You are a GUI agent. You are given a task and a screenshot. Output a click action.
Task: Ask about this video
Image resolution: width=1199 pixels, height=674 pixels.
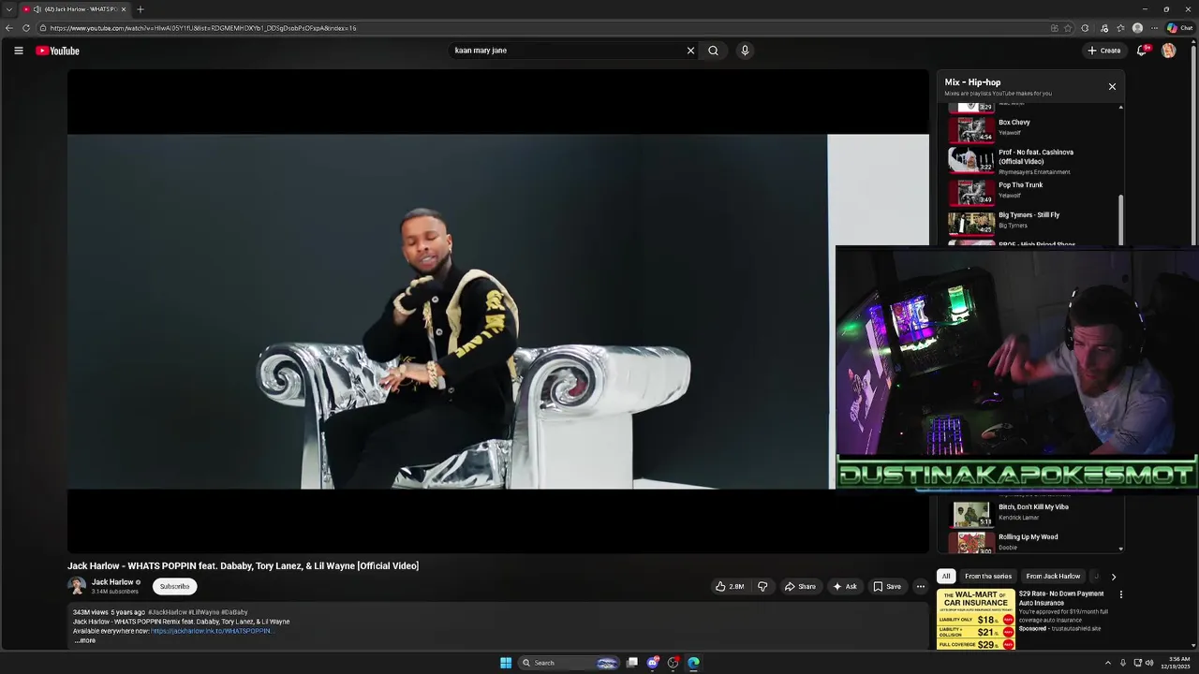click(x=844, y=586)
